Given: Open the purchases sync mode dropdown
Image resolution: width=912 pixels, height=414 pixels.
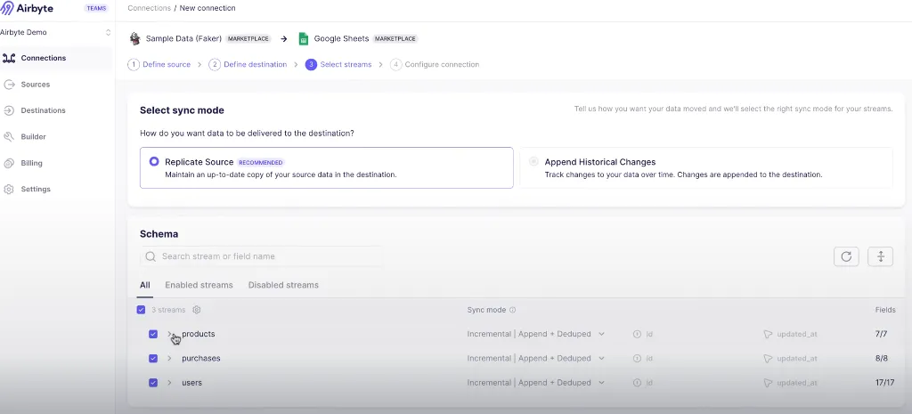Looking at the screenshot, I should [535, 359].
